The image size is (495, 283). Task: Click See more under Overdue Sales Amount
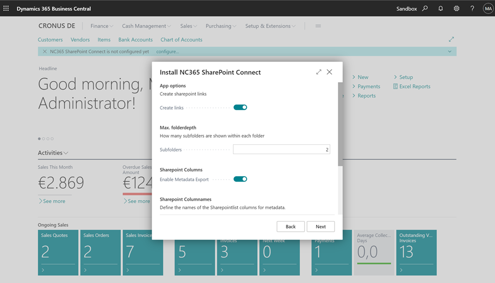point(137,201)
